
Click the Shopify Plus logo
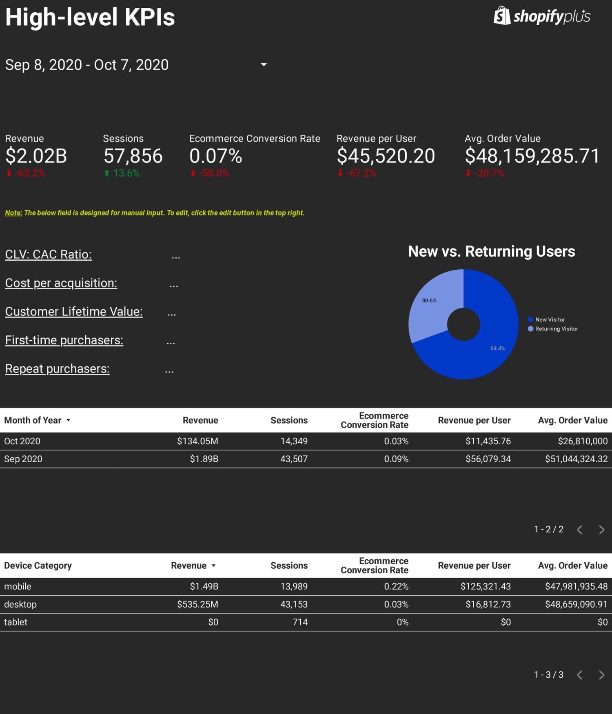point(542,16)
